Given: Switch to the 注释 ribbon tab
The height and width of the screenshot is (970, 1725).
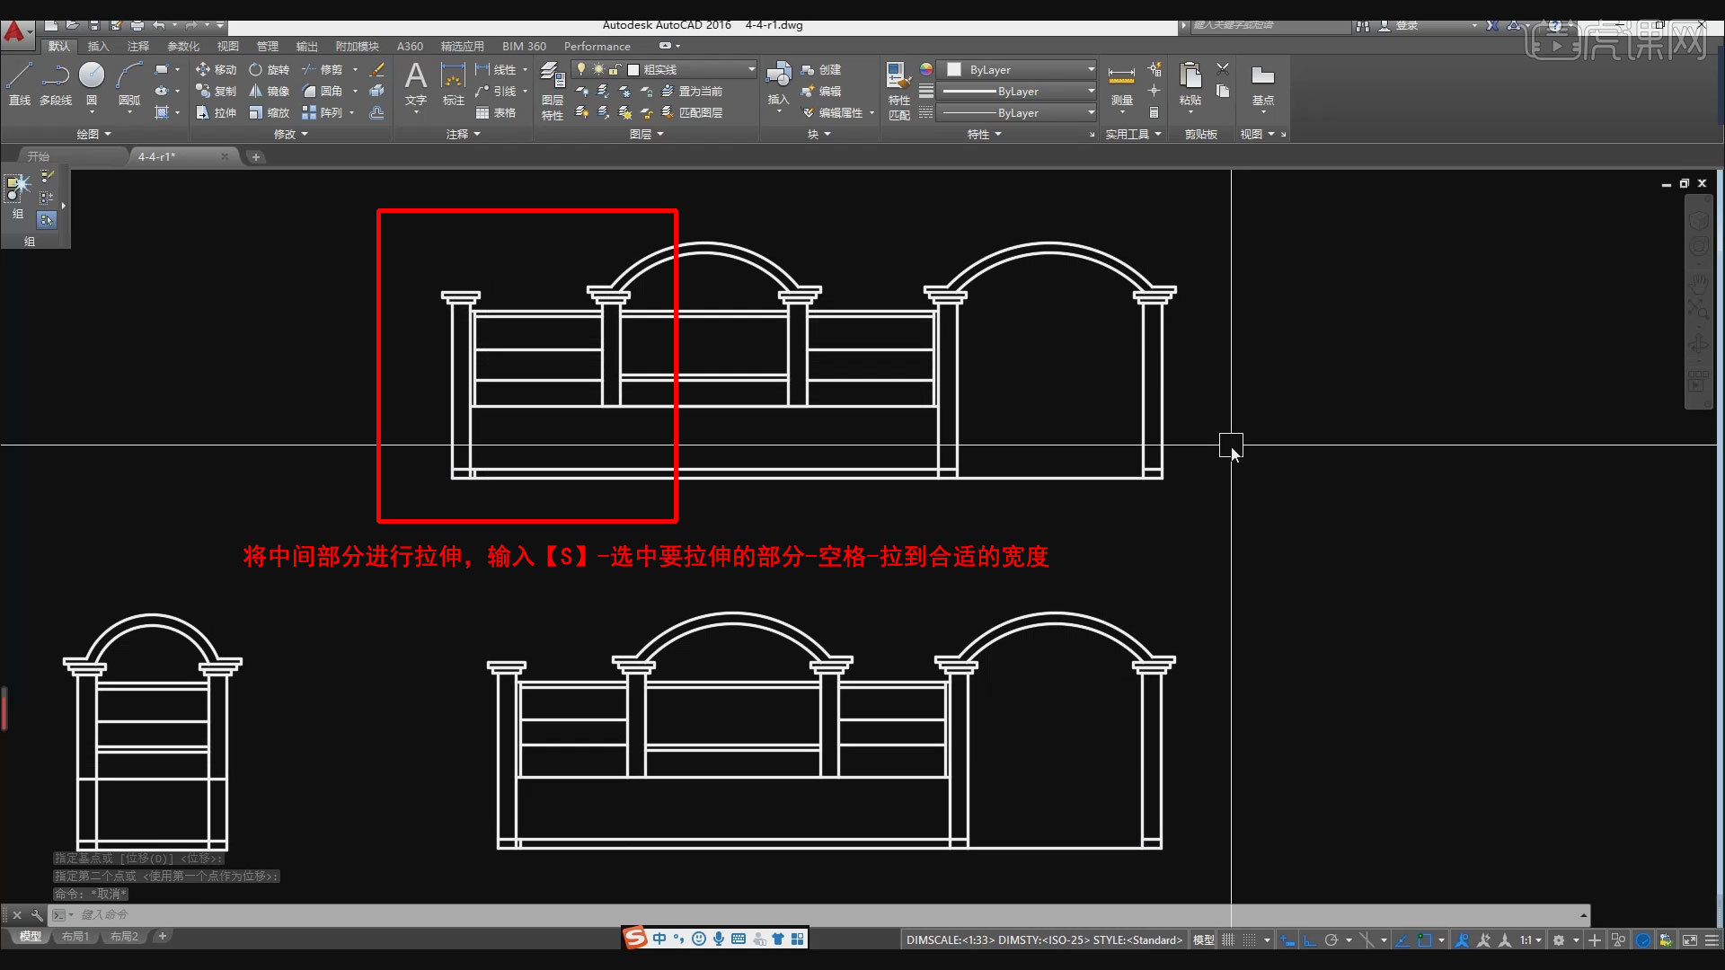Looking at the screenshot, I should coord(137,46).
